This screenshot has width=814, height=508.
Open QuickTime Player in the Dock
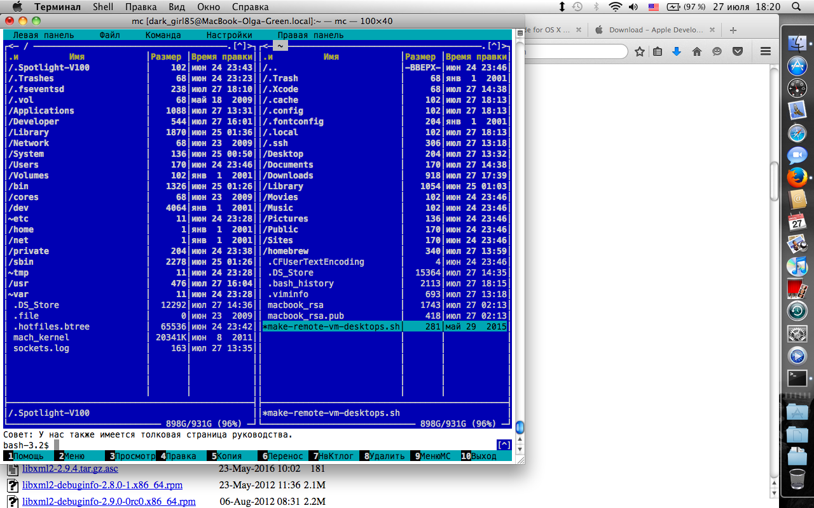(x=797, y=356)
